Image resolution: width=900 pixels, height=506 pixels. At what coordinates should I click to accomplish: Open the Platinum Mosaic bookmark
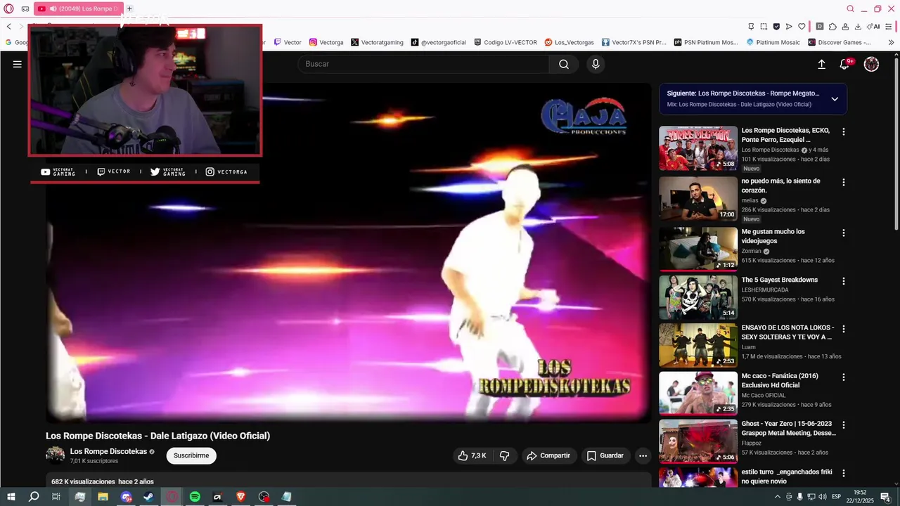coord(773,42)
